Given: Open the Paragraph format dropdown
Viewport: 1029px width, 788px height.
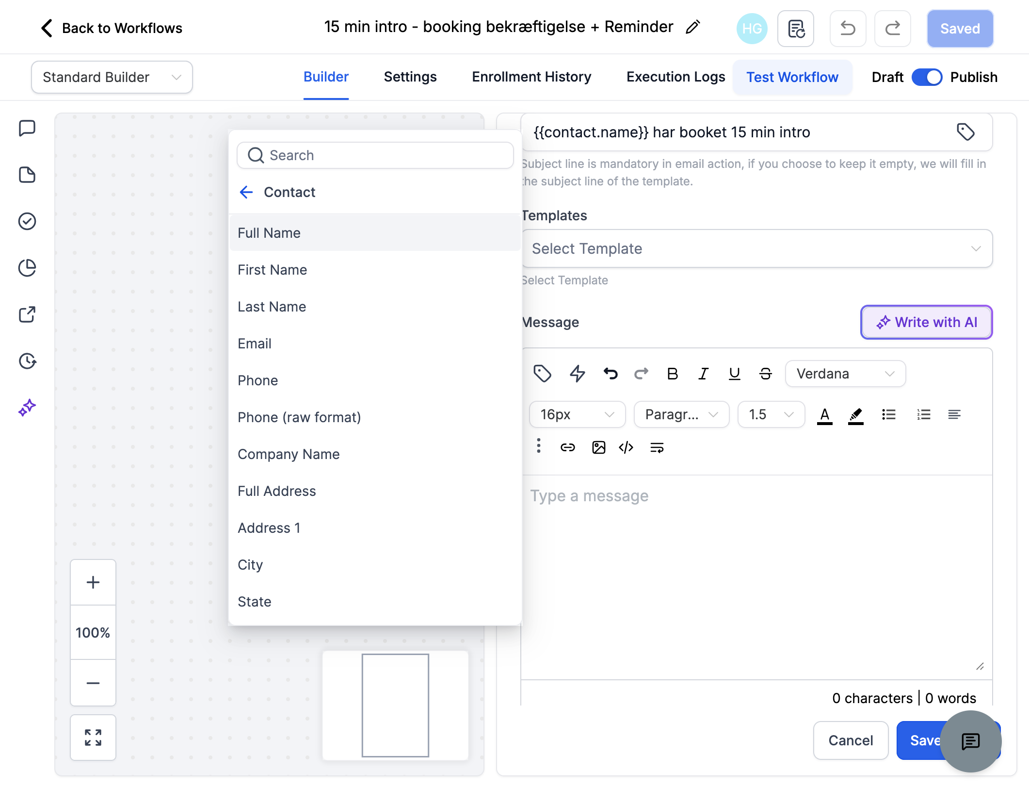Looking at the screenshot, I should (681, 414).
